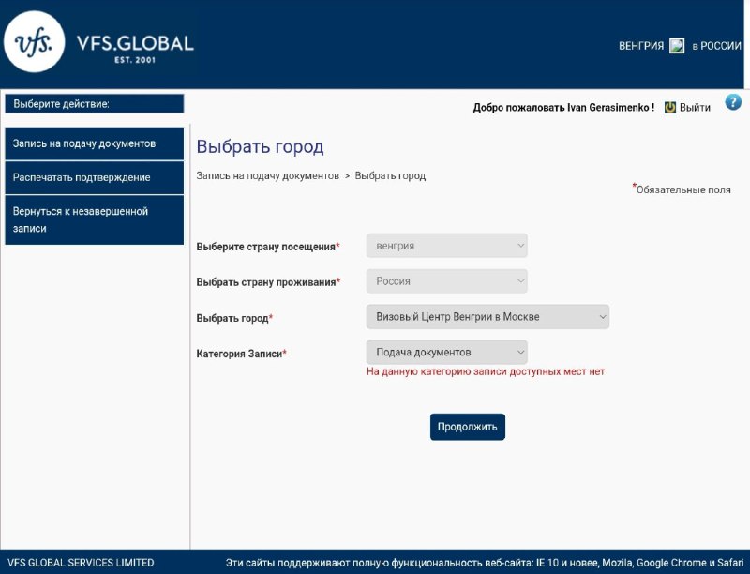750x574 pixels.
Task: Click VFS GLOBAL SERVICES LIMITED footer text
Action: [81, 563]
